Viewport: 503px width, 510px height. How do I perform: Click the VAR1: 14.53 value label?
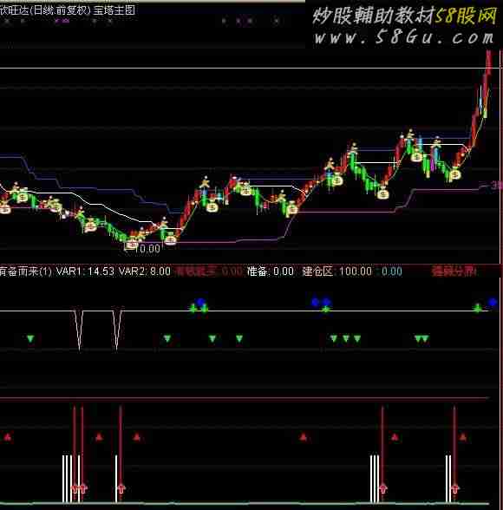click(x=85, y=271)
